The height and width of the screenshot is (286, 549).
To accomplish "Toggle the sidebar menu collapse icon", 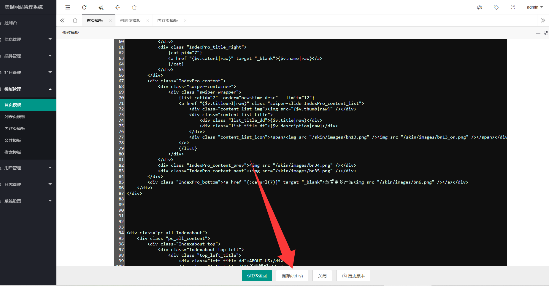I will (x=68, y=7).
